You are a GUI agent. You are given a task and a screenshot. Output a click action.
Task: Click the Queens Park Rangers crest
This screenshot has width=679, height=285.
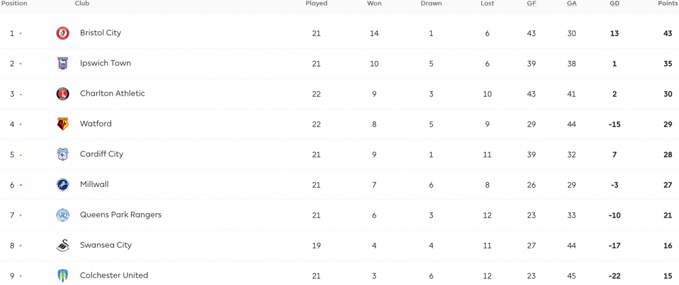tap(63, 215)
